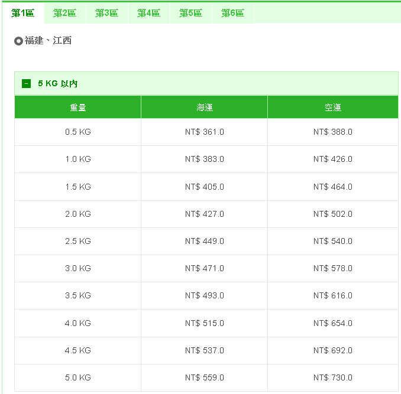Select the 福建、江西 radio button
This screenshot has width=401, height=394.
click(18, 41)
